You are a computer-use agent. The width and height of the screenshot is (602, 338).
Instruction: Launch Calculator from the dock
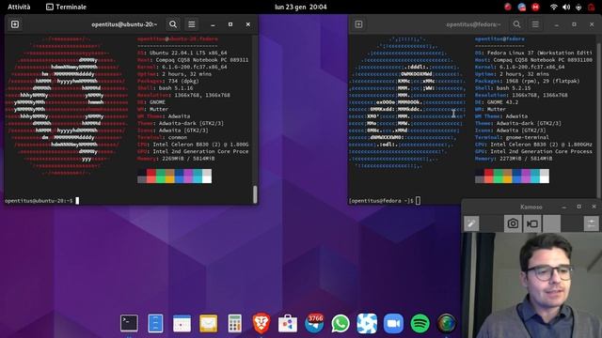click(x=234, y=323)
